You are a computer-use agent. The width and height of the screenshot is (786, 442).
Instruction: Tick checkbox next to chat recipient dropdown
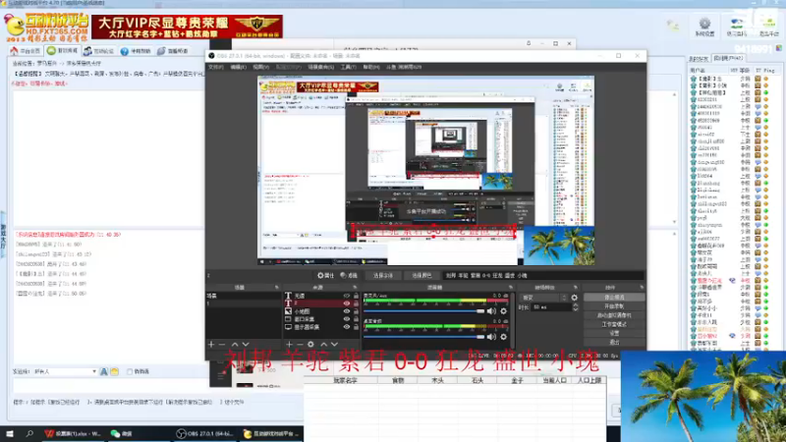[x=130, y=372]
